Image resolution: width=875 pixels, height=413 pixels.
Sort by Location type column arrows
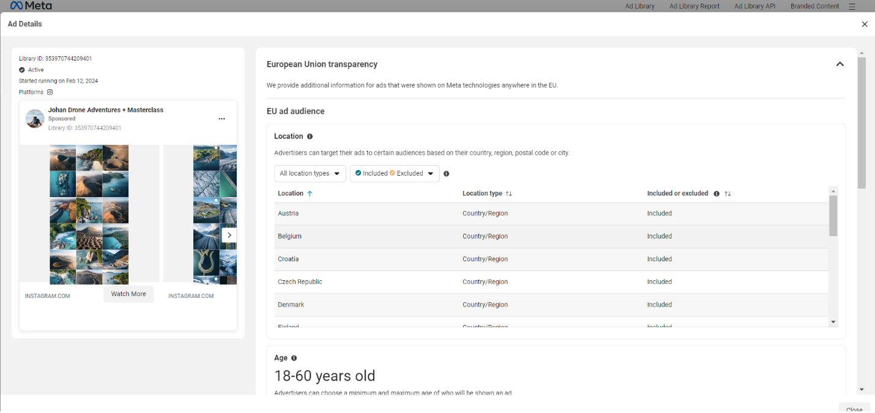[x=508, y=193]
